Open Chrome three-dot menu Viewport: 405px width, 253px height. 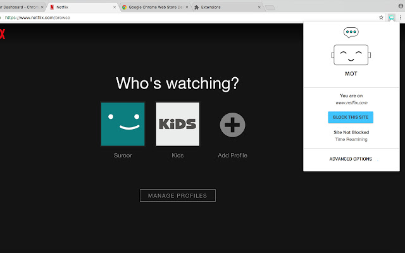pyautogui.click(x=401, y=18)
